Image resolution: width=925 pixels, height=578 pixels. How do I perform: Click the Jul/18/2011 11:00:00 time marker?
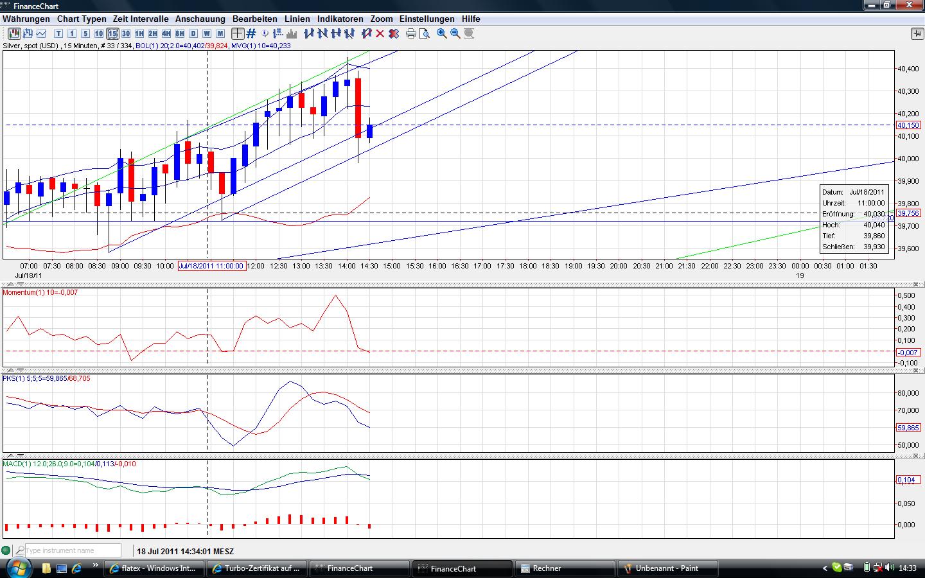point(212,266)
